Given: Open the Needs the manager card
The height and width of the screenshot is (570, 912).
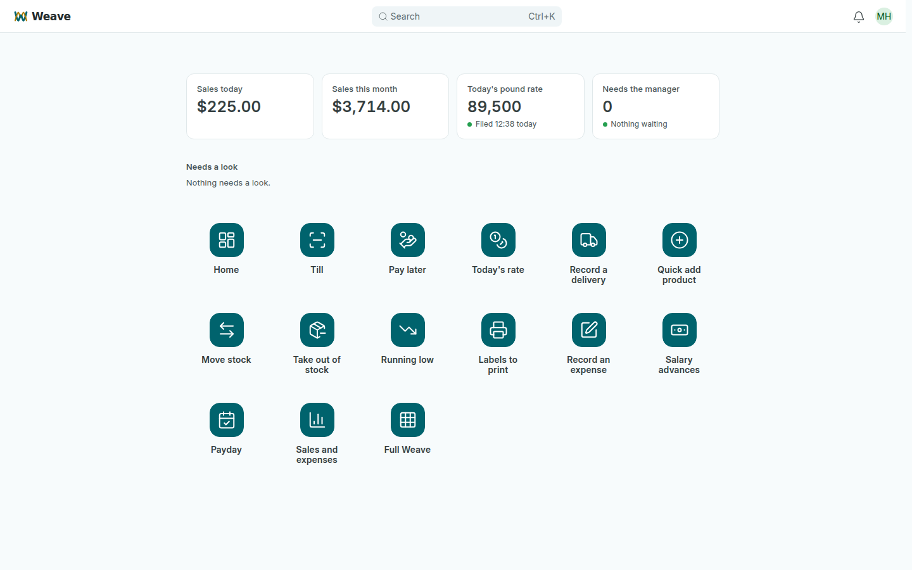Looking at the screenshot, I should [x=655, y=106].
